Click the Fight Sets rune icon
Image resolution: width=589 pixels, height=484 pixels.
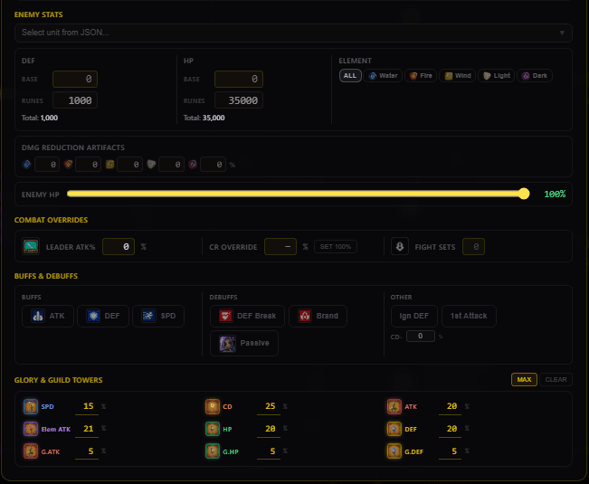click(400, 247)
